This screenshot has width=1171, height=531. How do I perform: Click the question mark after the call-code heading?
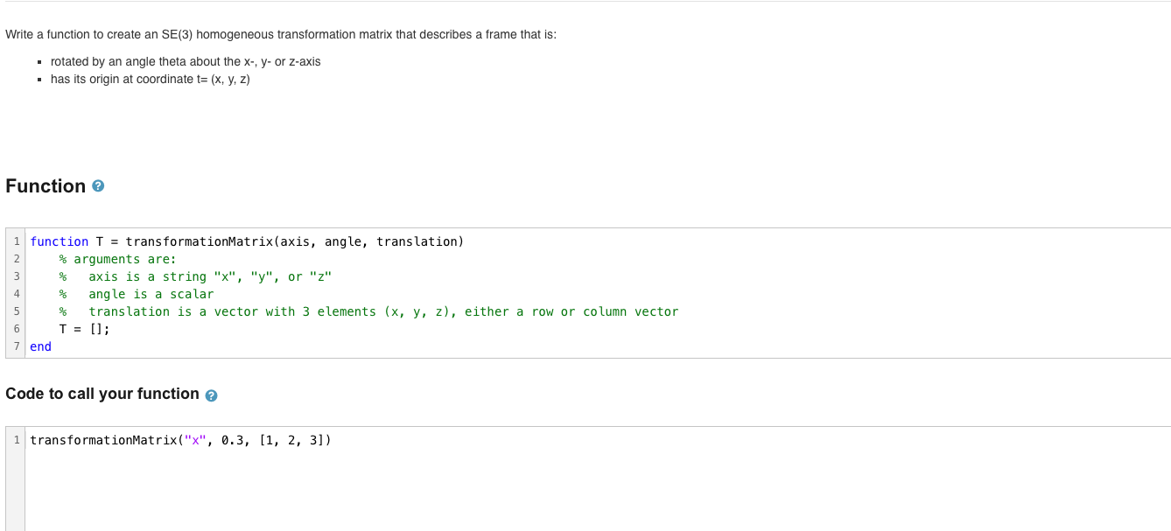[x=209, y=395]
